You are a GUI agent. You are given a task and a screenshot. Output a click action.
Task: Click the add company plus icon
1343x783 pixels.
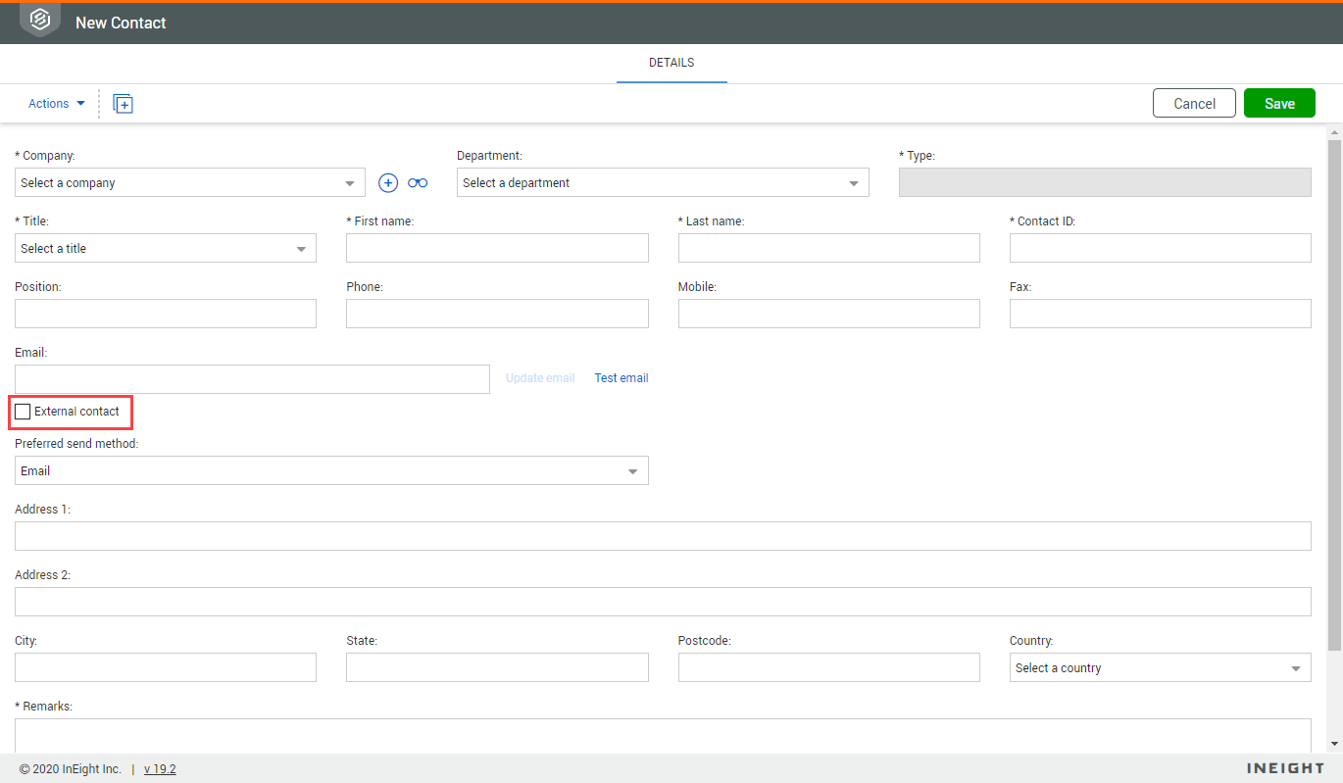coord(388,183)
